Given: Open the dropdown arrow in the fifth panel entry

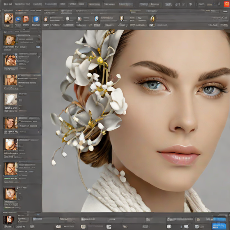Looking at the screenshot, I should pos(39,132).
